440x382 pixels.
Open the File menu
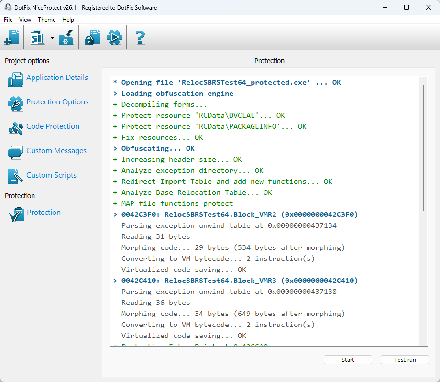[8, 20]
